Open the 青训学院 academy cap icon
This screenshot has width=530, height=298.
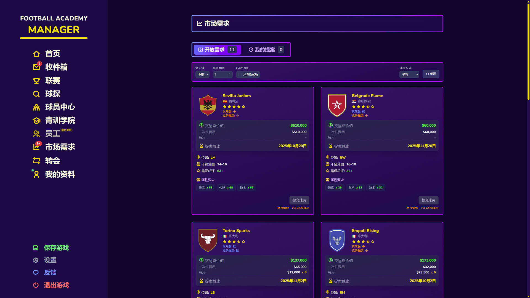pyautogui.click(x=36, y=120)
